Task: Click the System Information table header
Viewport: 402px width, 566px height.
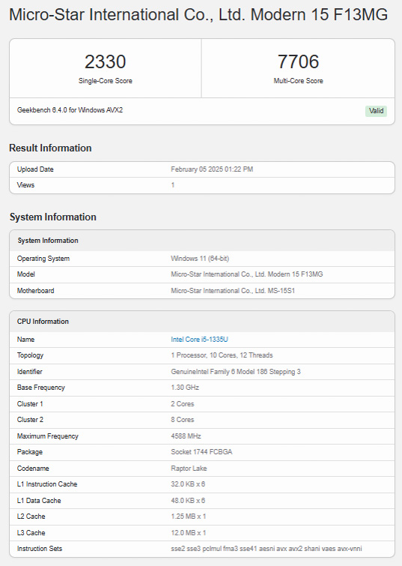Action: pos(202,241)
